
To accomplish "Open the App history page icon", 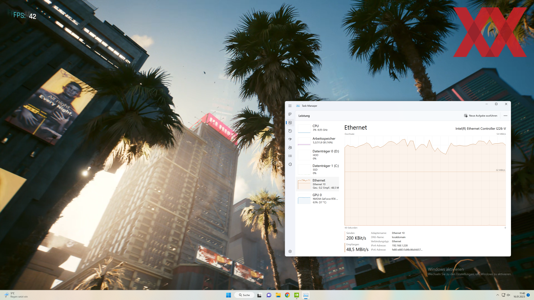I will point(290,131).
